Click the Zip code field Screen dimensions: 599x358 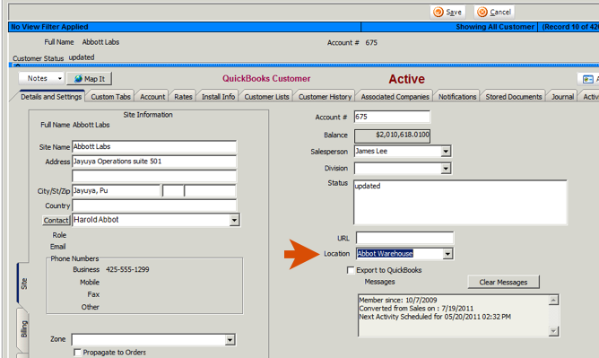pyautogui.click(x=210, y=190)
